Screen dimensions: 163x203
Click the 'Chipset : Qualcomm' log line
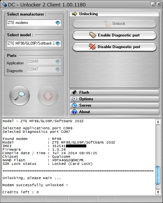click(36, 156)
